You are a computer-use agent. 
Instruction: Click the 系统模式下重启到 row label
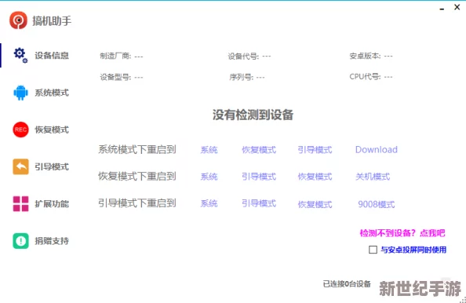tap(137, 149)
